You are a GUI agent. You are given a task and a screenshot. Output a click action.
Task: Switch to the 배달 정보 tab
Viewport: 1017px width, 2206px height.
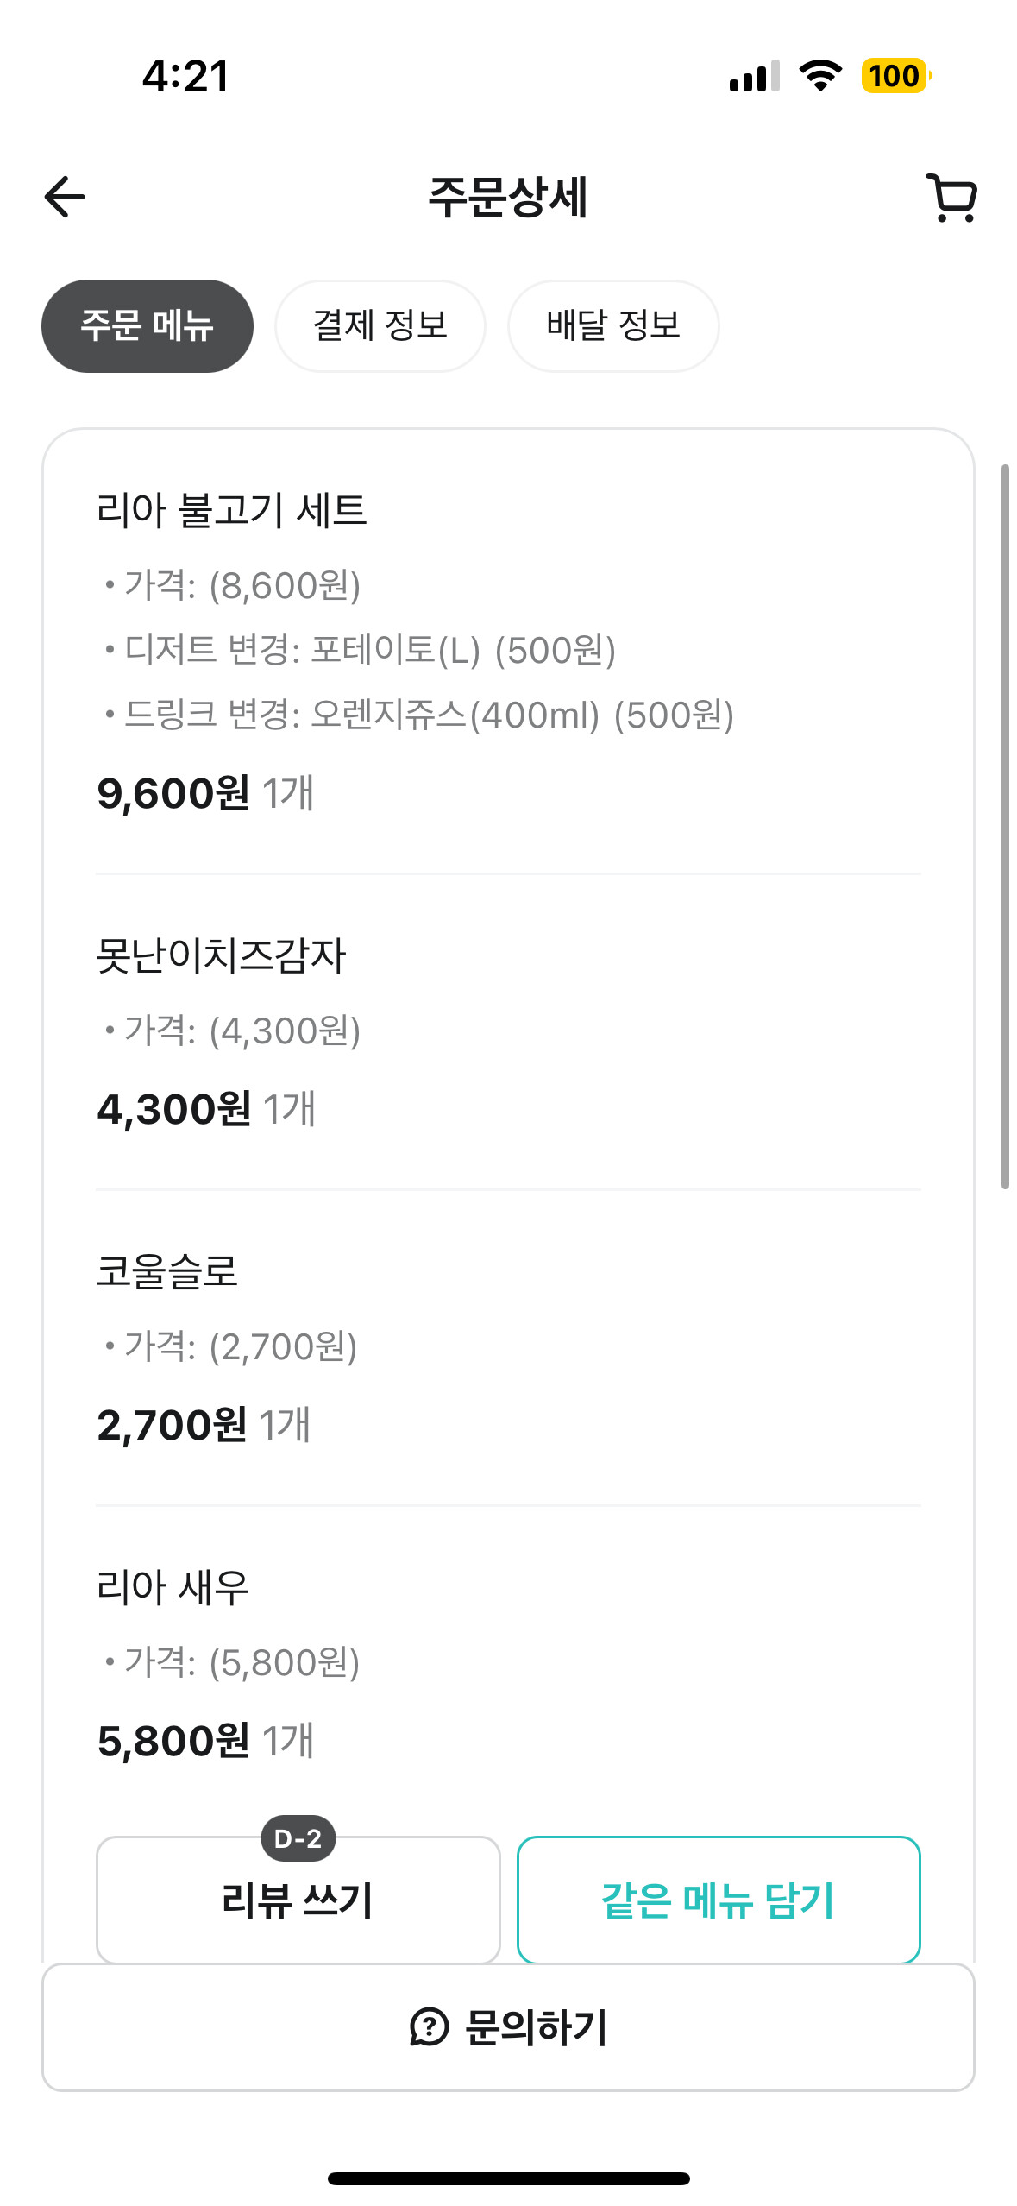tap(613, 326)
